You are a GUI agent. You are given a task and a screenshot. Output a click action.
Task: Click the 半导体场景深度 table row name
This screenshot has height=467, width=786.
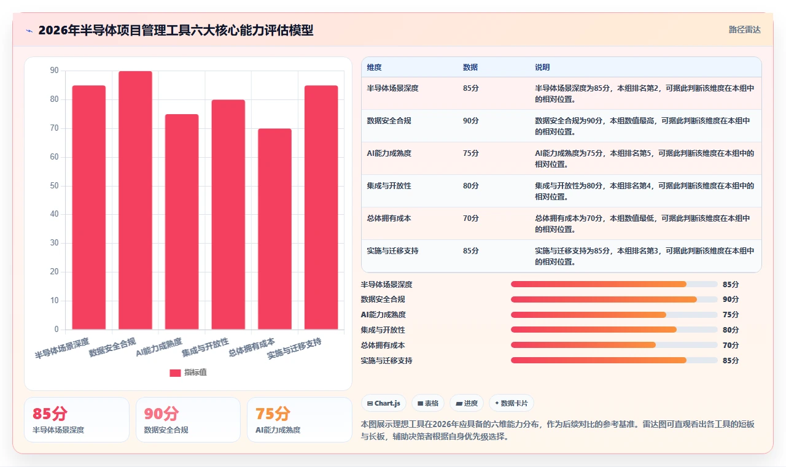[392, 88]
